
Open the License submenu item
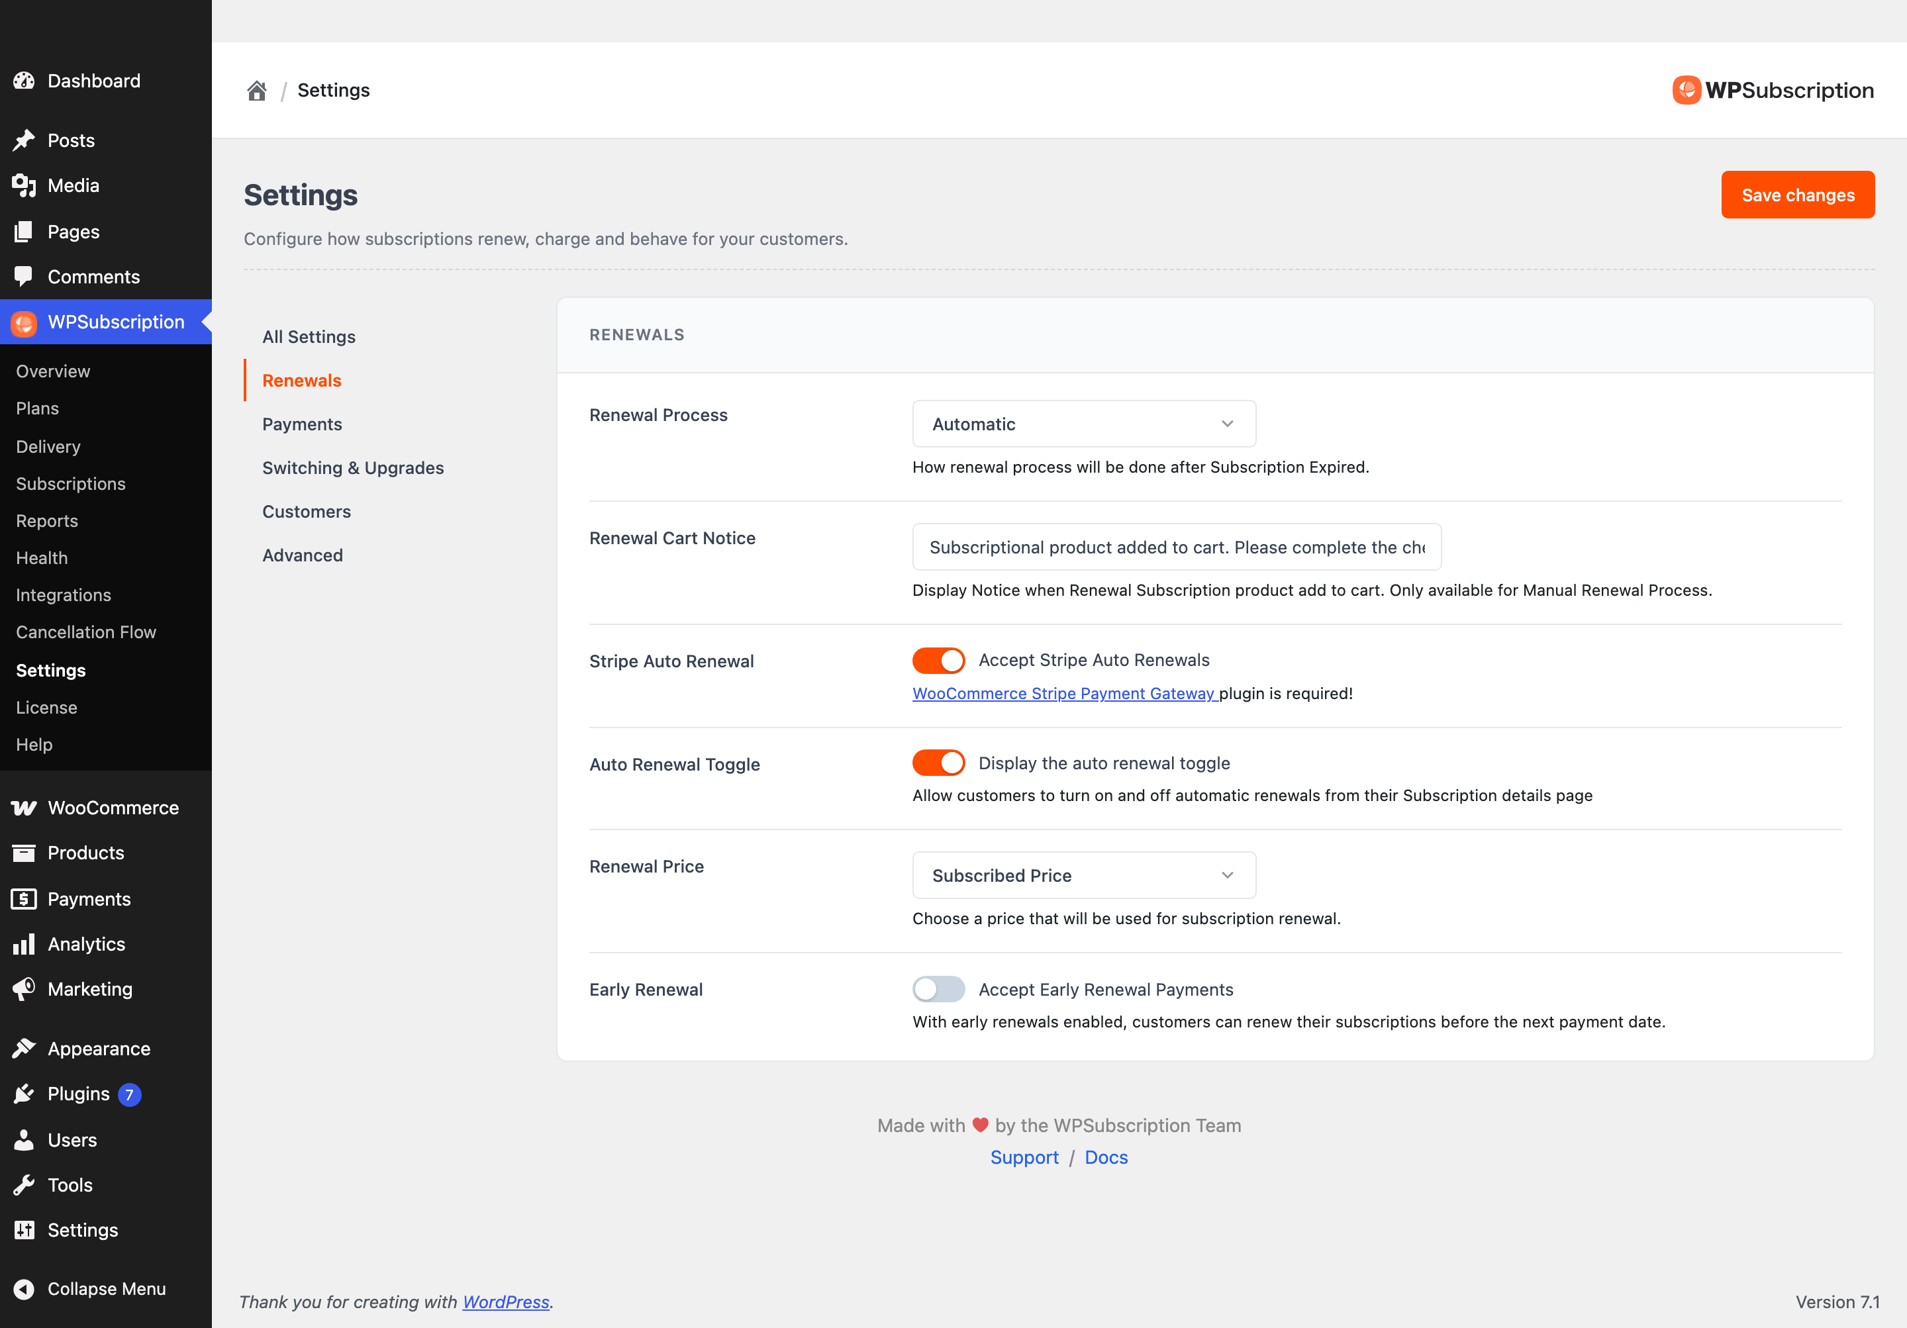coord(46,708)
